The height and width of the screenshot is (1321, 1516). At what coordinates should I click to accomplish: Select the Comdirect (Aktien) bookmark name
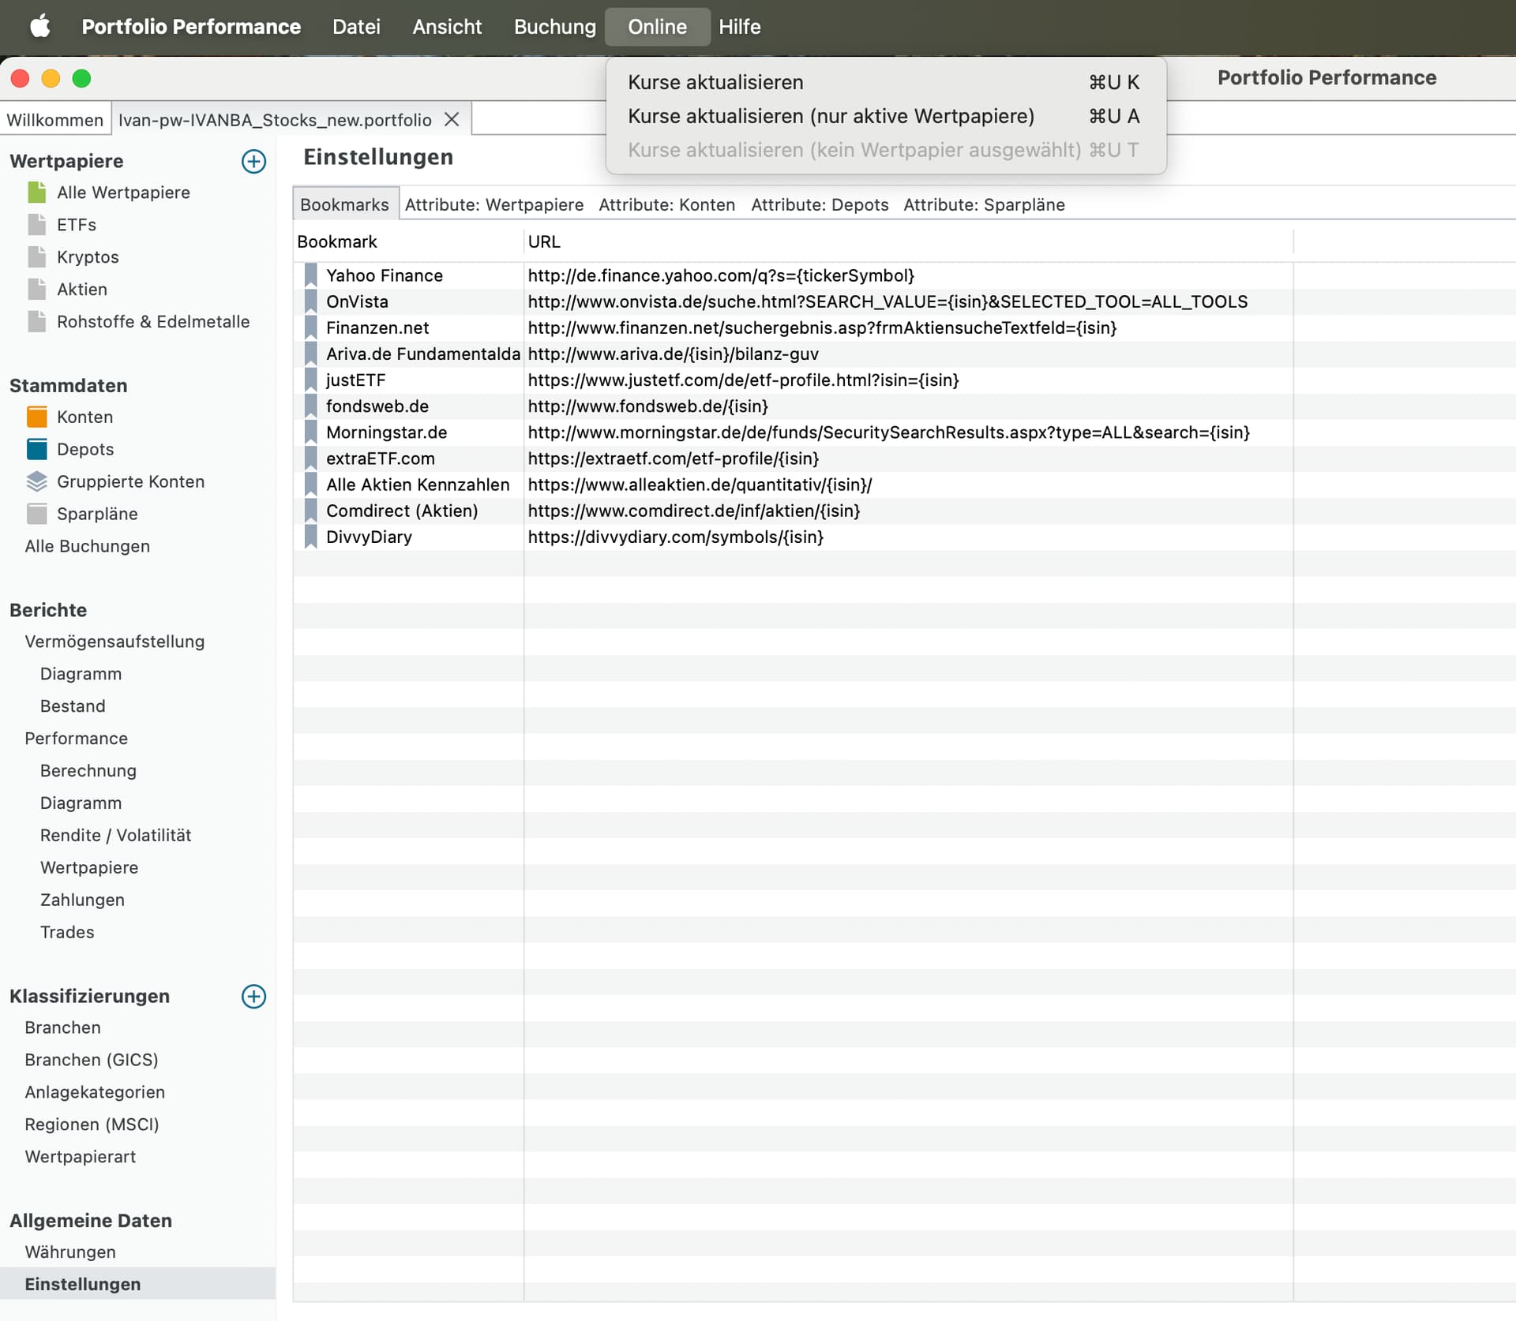pos(402,511)
